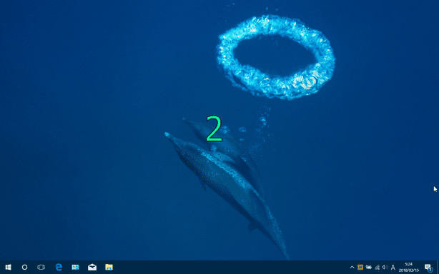This screenshot has height=274, width=439.
Task: Open Task View on the taskbar
Action: point(41,268)
